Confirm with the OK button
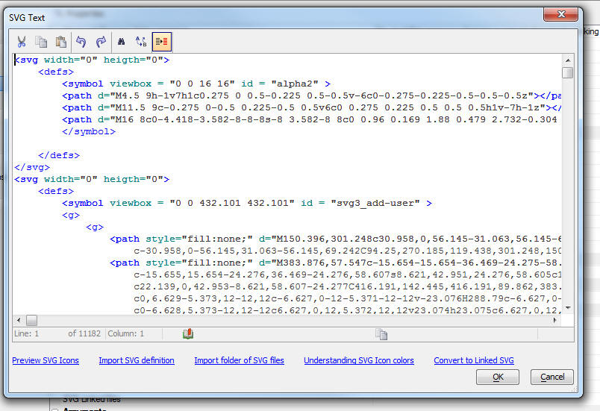Screen dimensions: 600x411 tap(498, 377)
